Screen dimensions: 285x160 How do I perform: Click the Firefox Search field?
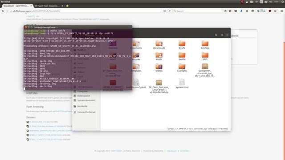197,11
